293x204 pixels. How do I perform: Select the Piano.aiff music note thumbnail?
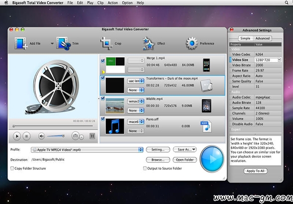pyautogui.click(x=115, y=126)
